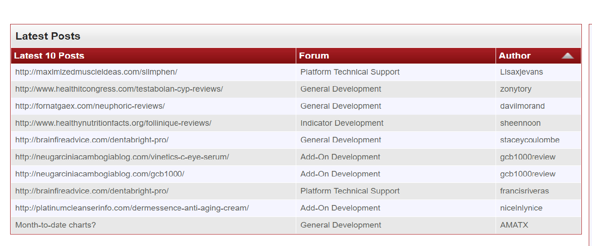The image size is (592, 246).
Task: Click the Author column header
Action: tap(514, 56)
